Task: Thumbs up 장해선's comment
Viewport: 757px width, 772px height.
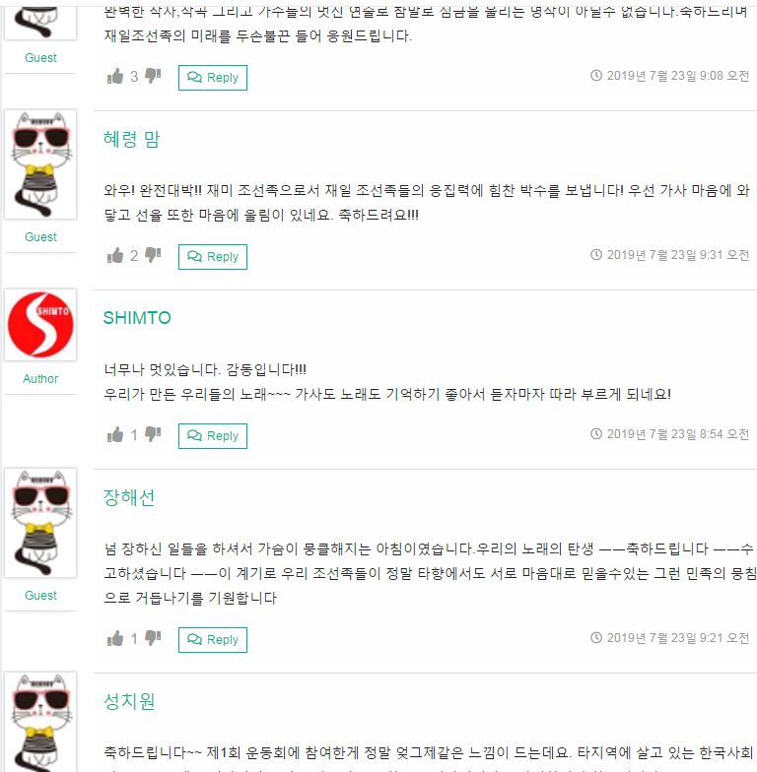Action: (115, 638)
